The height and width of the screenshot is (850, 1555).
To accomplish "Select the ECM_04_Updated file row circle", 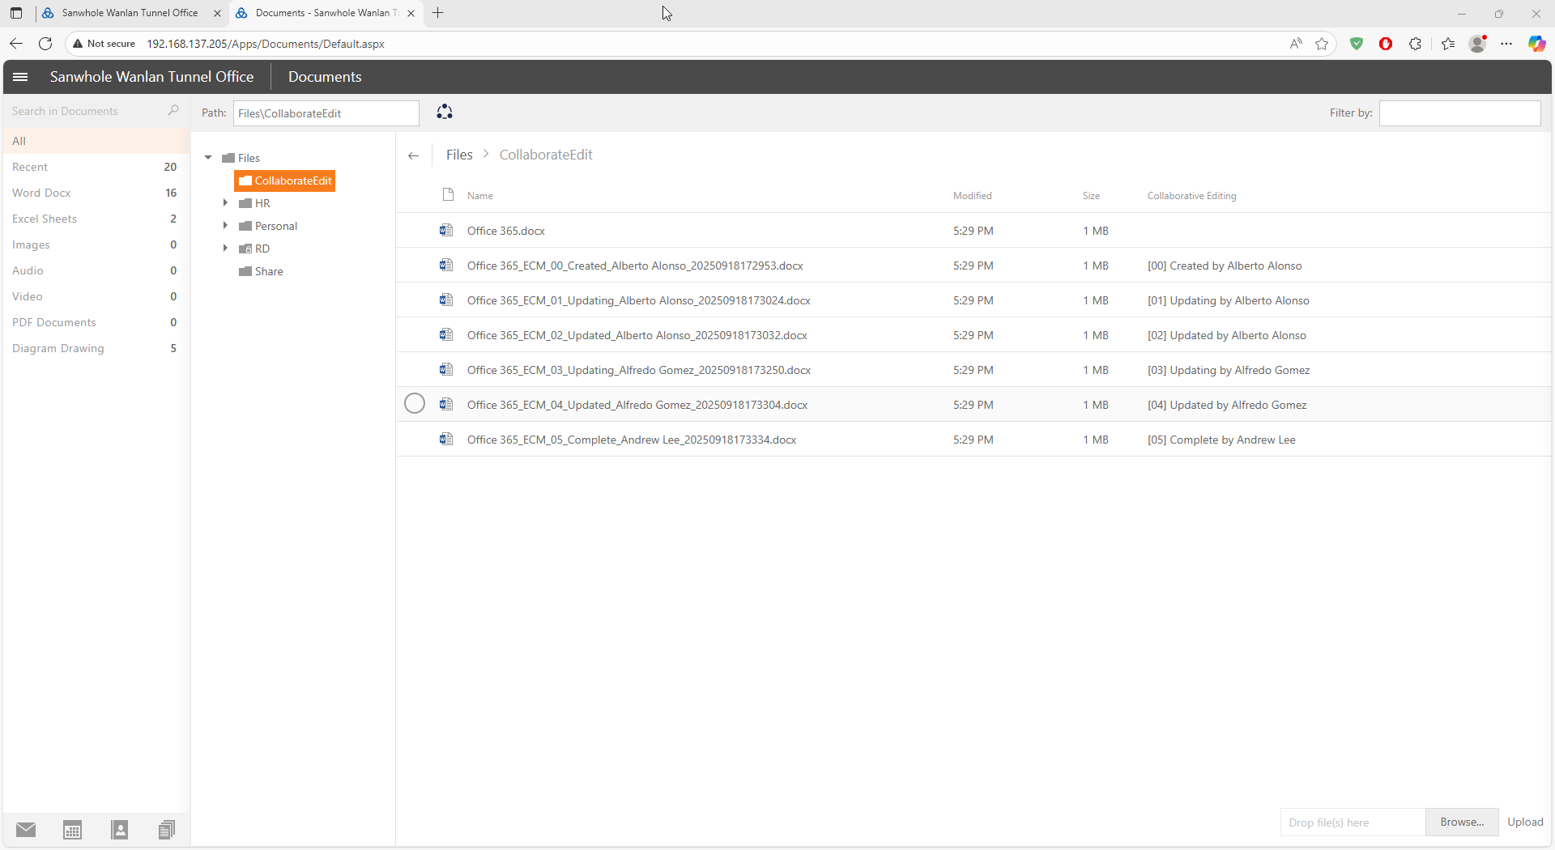I will coord(414,404).
